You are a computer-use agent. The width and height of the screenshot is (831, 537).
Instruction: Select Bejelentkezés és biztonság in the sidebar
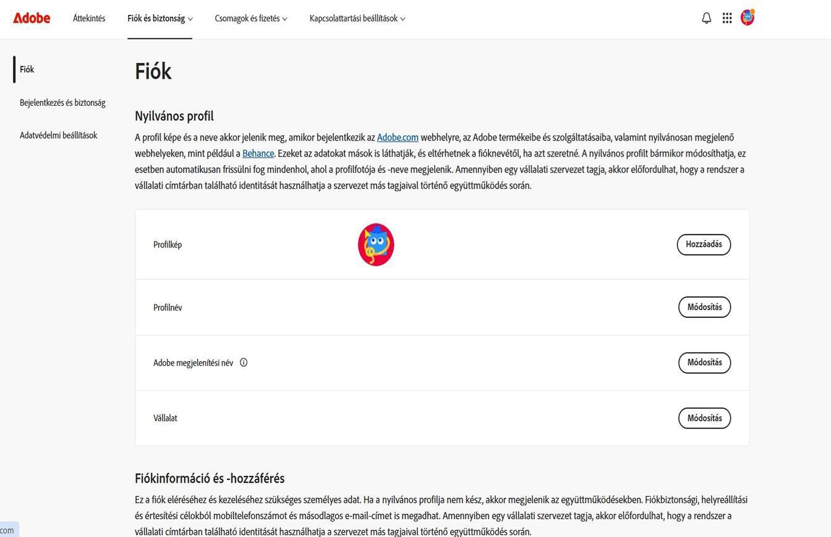(62, 102)
